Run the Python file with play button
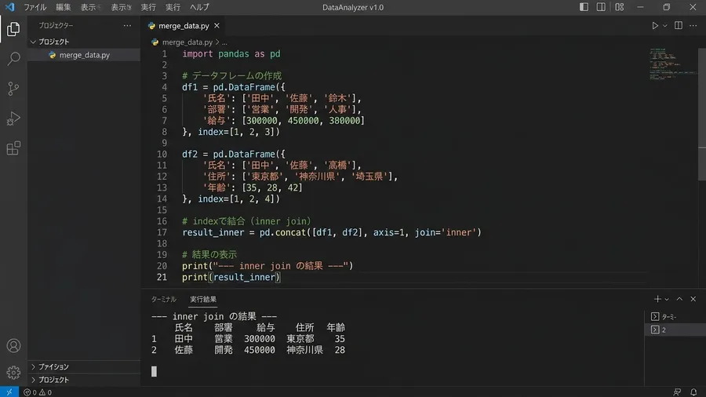The image size is (706, 397). [x=655, y=26]
